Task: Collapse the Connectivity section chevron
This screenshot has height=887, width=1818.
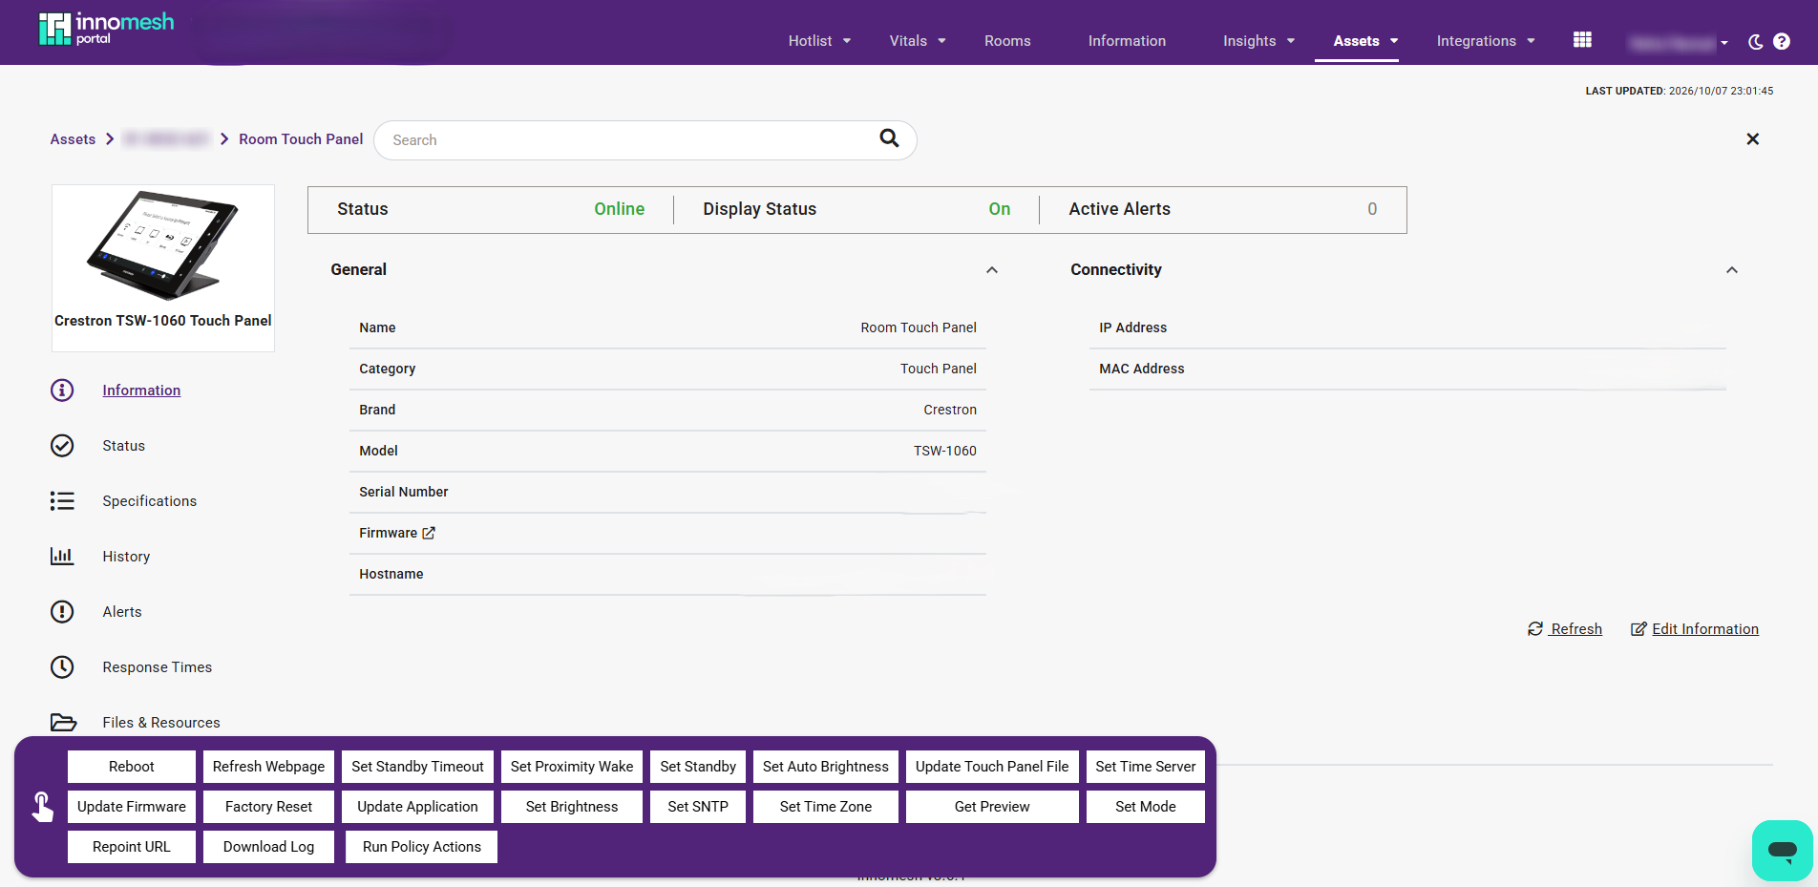Action: pos(1732,270)
